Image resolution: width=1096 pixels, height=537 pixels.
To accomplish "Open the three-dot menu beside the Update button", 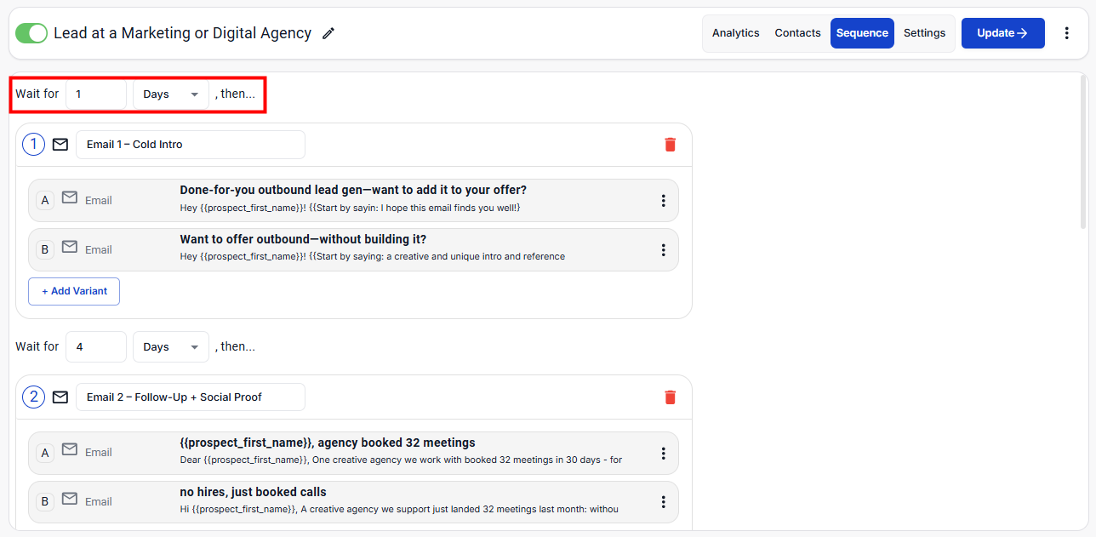I will coord(1066,33).
